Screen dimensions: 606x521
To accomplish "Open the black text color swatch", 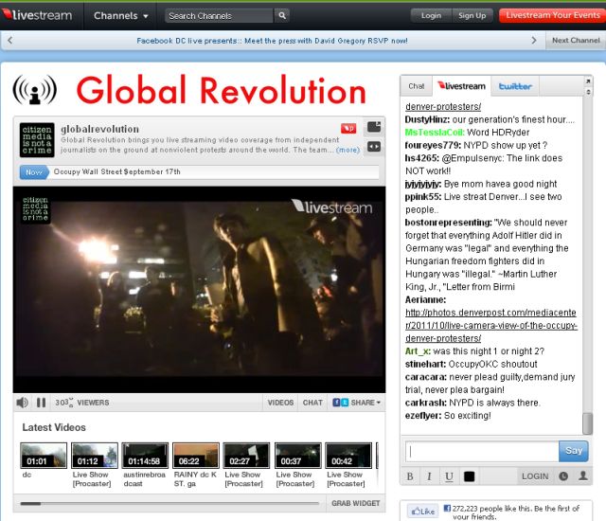I will [x=469, y=476].
